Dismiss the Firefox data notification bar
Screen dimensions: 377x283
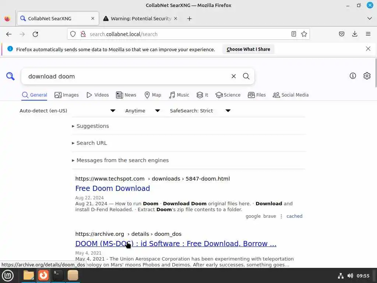pos(368,49)
